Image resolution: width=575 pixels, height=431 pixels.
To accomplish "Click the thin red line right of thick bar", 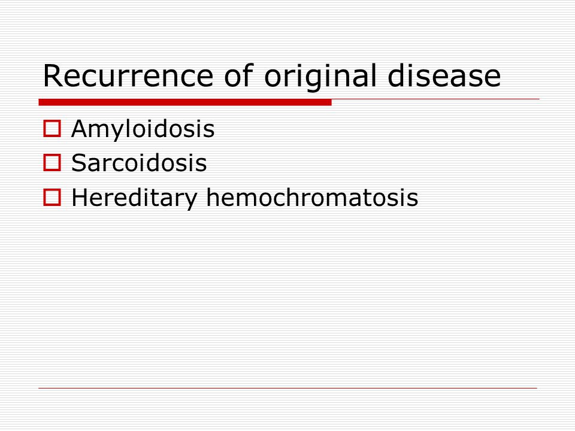I will [435, 99].
